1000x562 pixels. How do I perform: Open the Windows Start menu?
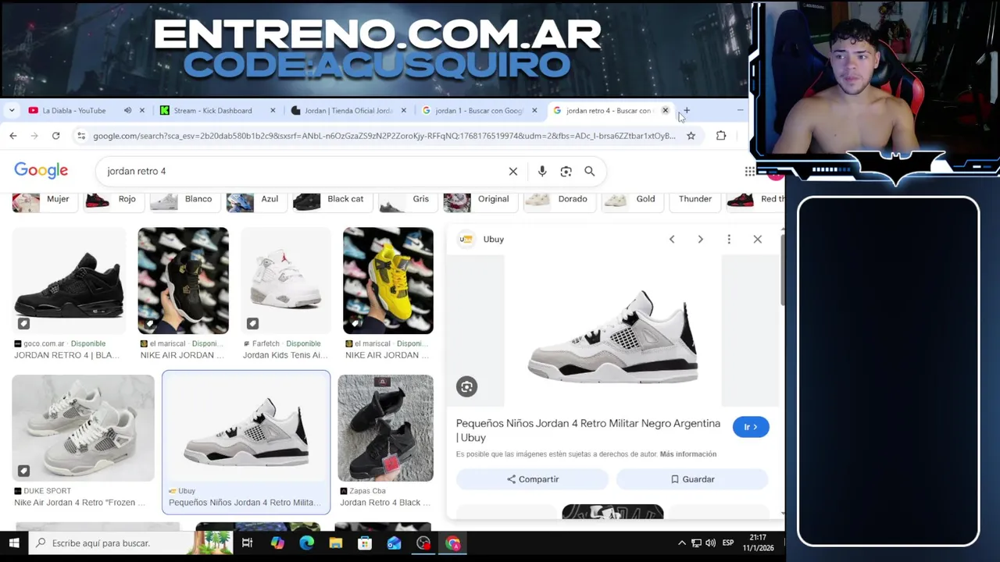coord(14,543)
